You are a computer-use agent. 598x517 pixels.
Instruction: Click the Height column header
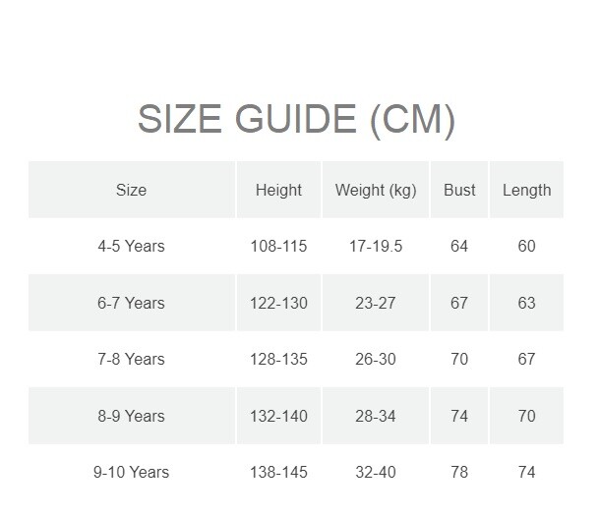(278, 190)
